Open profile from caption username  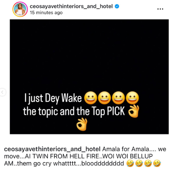(x=52, y=149)
